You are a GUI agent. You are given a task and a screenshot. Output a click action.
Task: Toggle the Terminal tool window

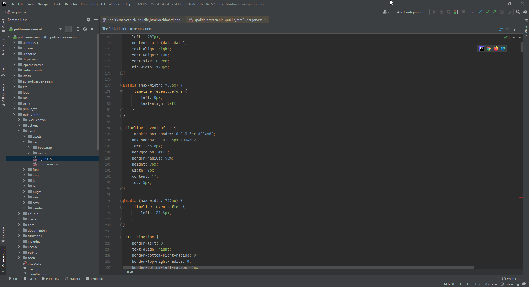tap(95, 279)
